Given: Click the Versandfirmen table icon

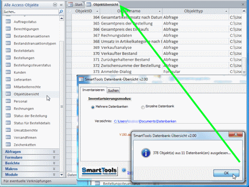Looking at the screenshot, I should [x=8, y=137].
